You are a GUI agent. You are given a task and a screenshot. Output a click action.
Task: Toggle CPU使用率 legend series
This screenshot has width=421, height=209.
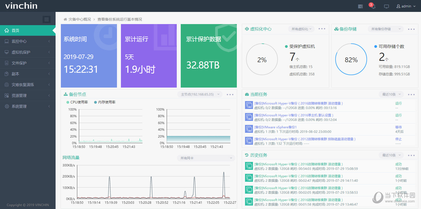[77, 102]
